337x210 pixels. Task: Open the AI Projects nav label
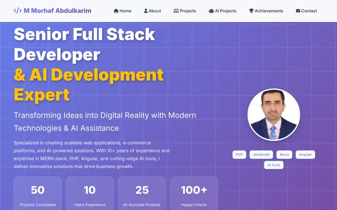coord(226,11)
